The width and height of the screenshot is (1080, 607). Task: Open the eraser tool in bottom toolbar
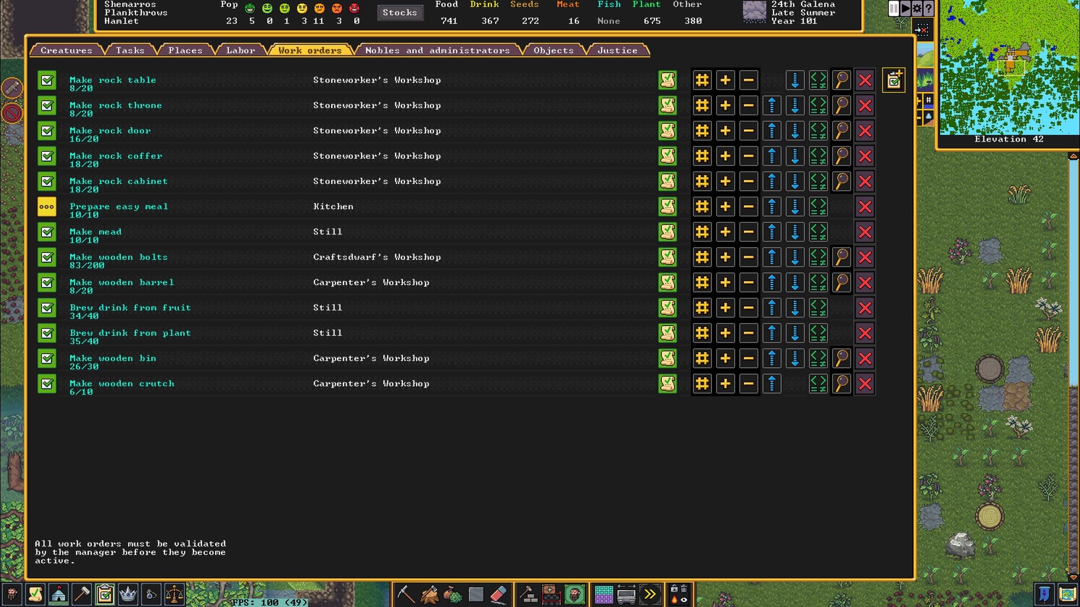tap(498, 595)
